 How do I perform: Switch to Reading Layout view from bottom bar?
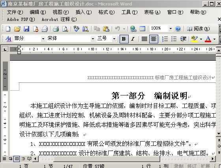pos(29,159)
